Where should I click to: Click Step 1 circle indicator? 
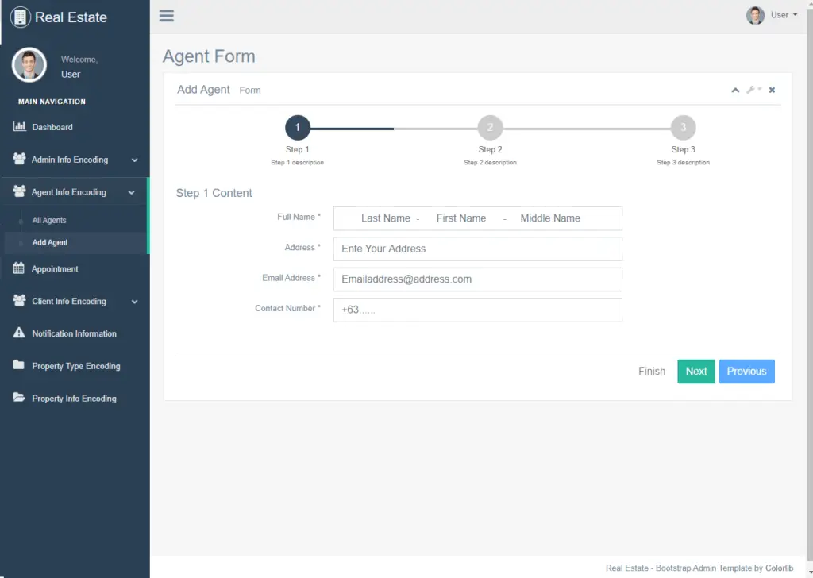[298, 127]
